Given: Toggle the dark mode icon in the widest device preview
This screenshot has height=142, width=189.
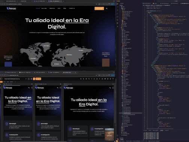Looking at the screenshot, I should point(110,88).
